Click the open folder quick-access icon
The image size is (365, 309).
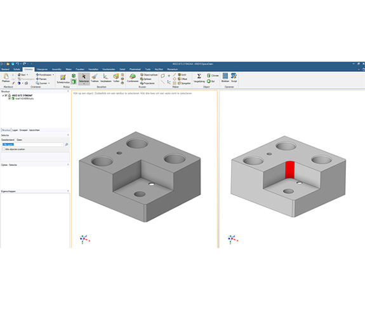tap(8, 64)
